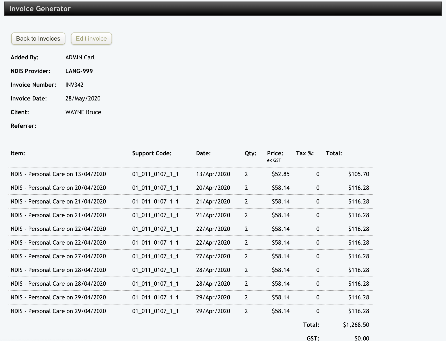Select the invoice date 28/May/2020
Viewport: 446px width, 341px height.
[x=83, y=98]
